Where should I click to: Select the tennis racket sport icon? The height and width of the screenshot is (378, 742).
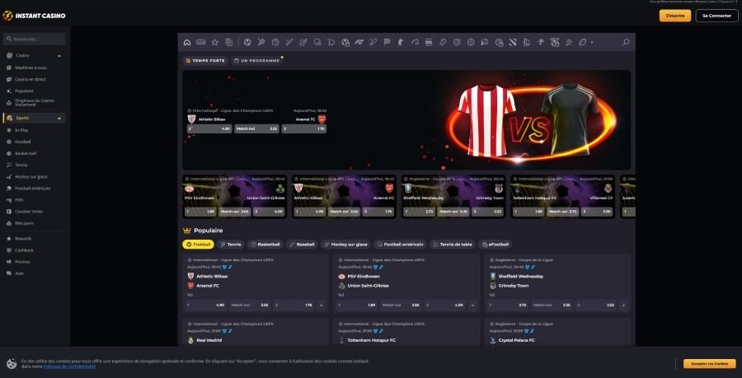click(x=261, y=43)
